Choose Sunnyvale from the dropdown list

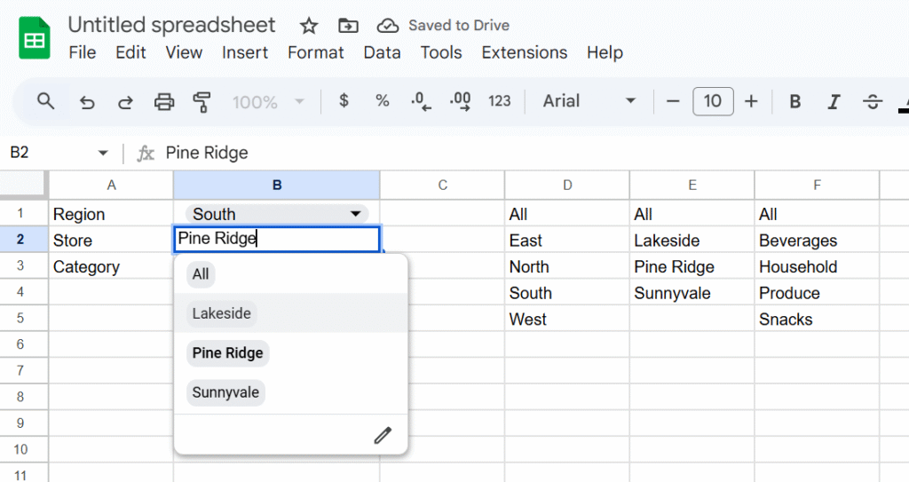coord(225,392)
